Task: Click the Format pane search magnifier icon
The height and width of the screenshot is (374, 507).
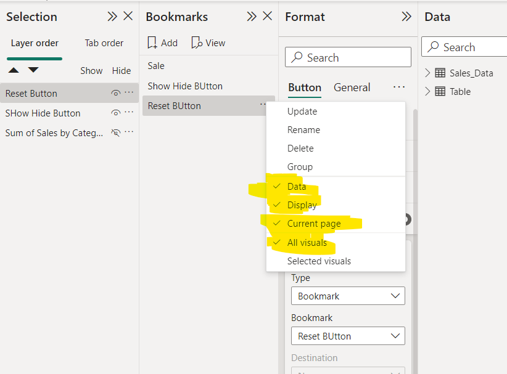Action: tap(297, 57)
